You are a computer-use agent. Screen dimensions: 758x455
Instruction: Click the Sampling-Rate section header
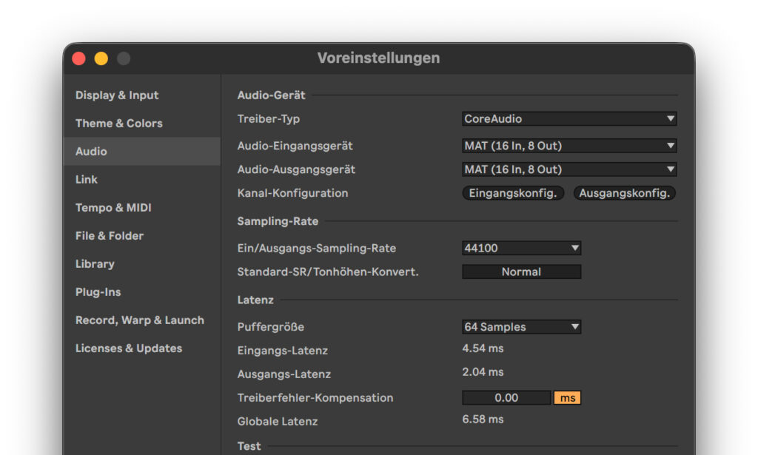coord(278,221)
